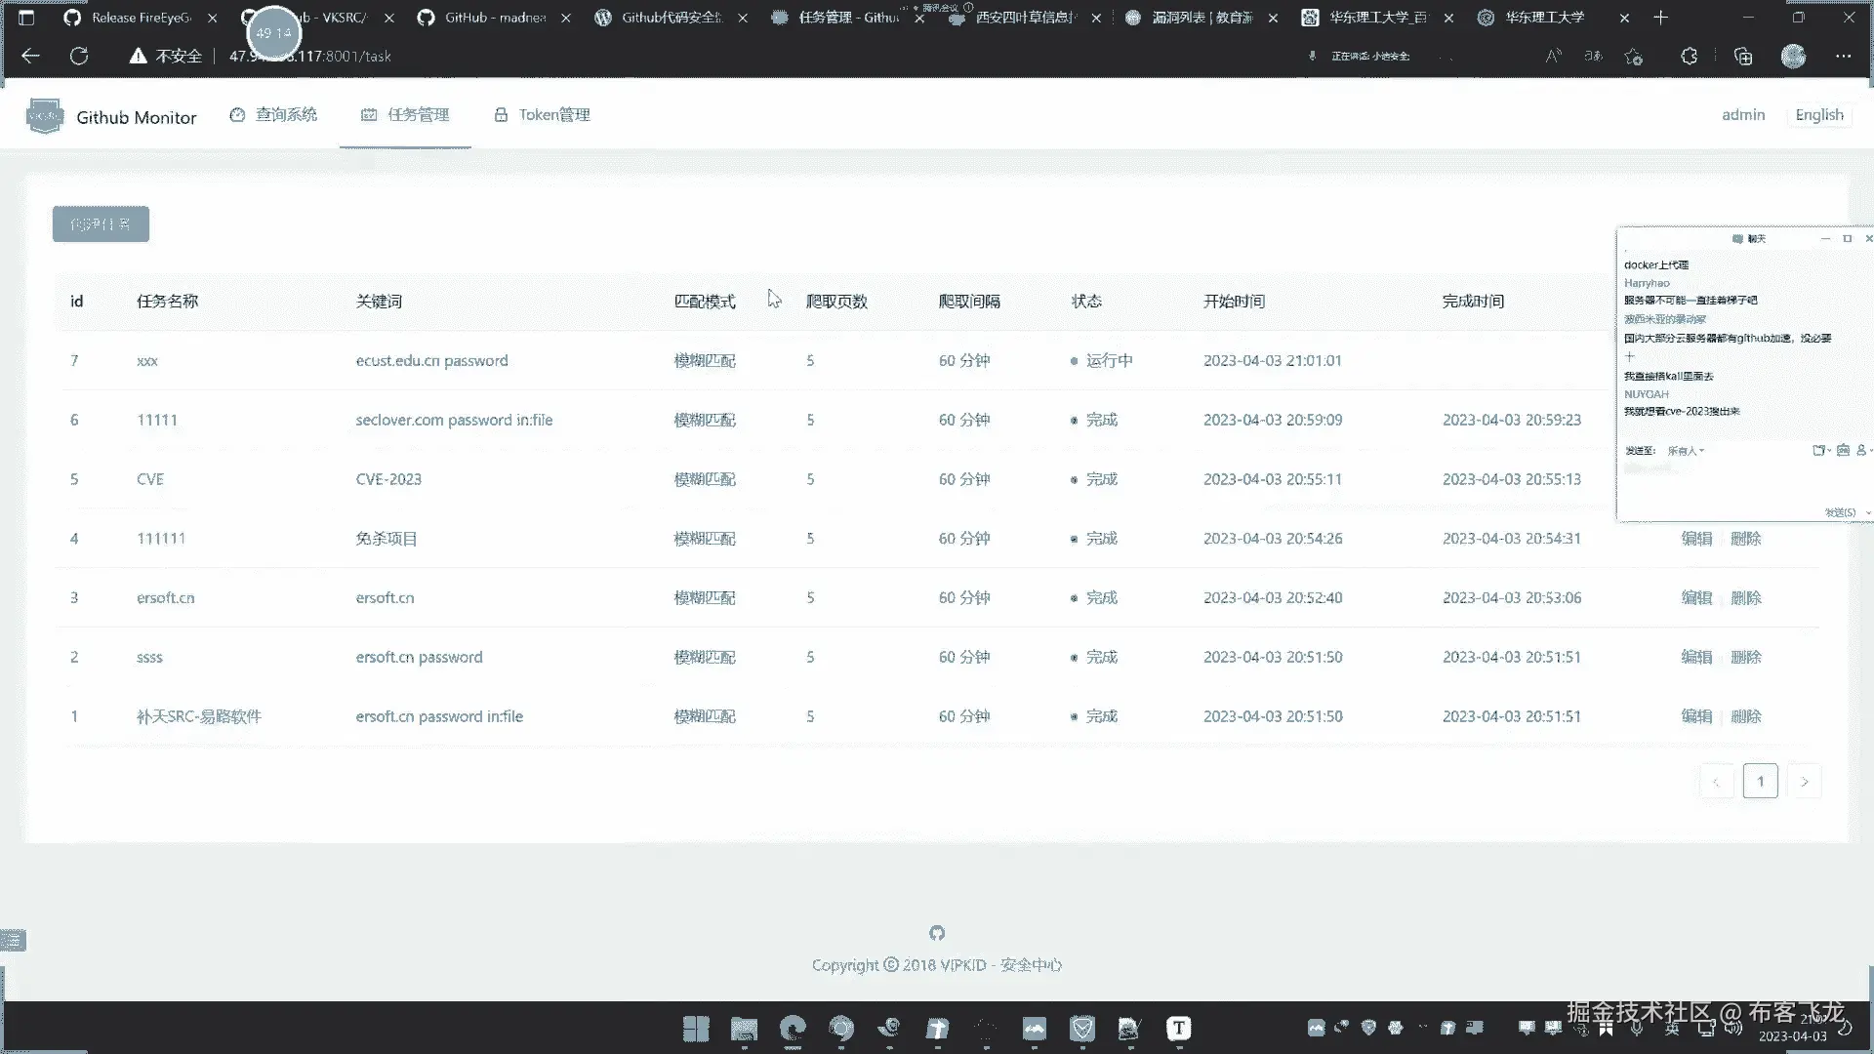Expand the 所有人 recipient dropdown in chat
This screenshot has height=1054, width=1874.
click(x=1687, y=451)
